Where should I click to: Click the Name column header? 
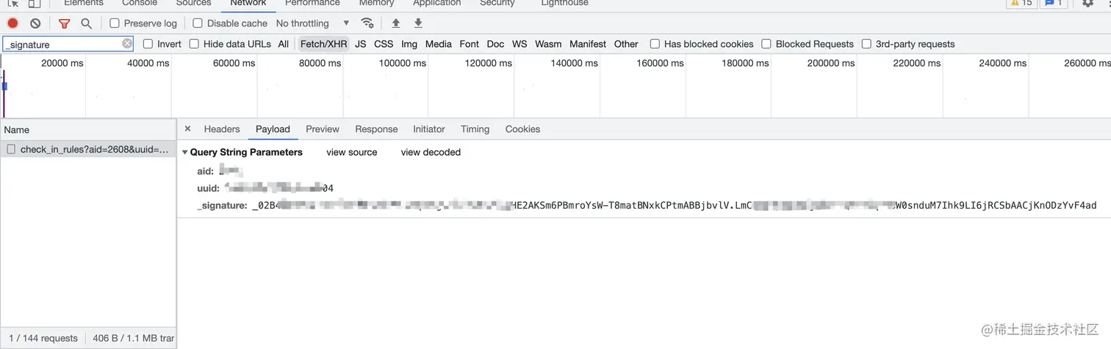[x=88, y=129]
